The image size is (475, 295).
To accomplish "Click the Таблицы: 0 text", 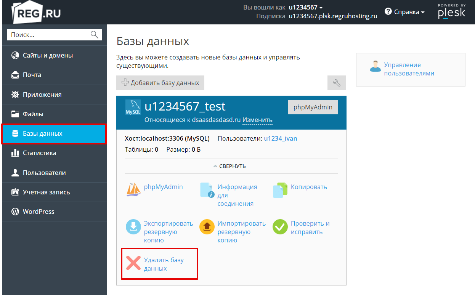I will click(141, 149).
